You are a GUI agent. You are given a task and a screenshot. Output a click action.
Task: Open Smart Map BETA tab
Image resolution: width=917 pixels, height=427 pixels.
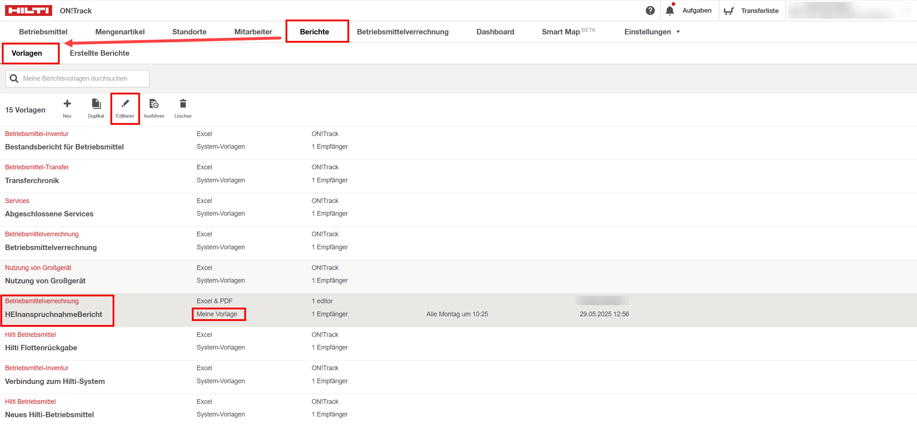click(x=569, y=32)
